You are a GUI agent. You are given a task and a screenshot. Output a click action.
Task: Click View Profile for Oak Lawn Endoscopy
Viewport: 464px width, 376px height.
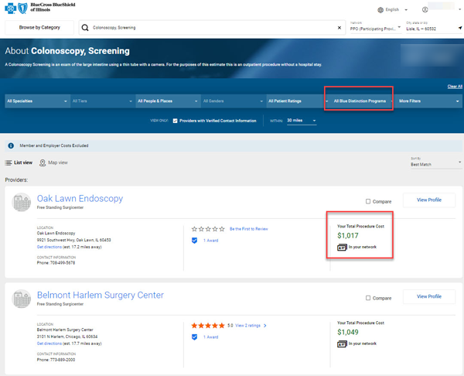point(428,200)
